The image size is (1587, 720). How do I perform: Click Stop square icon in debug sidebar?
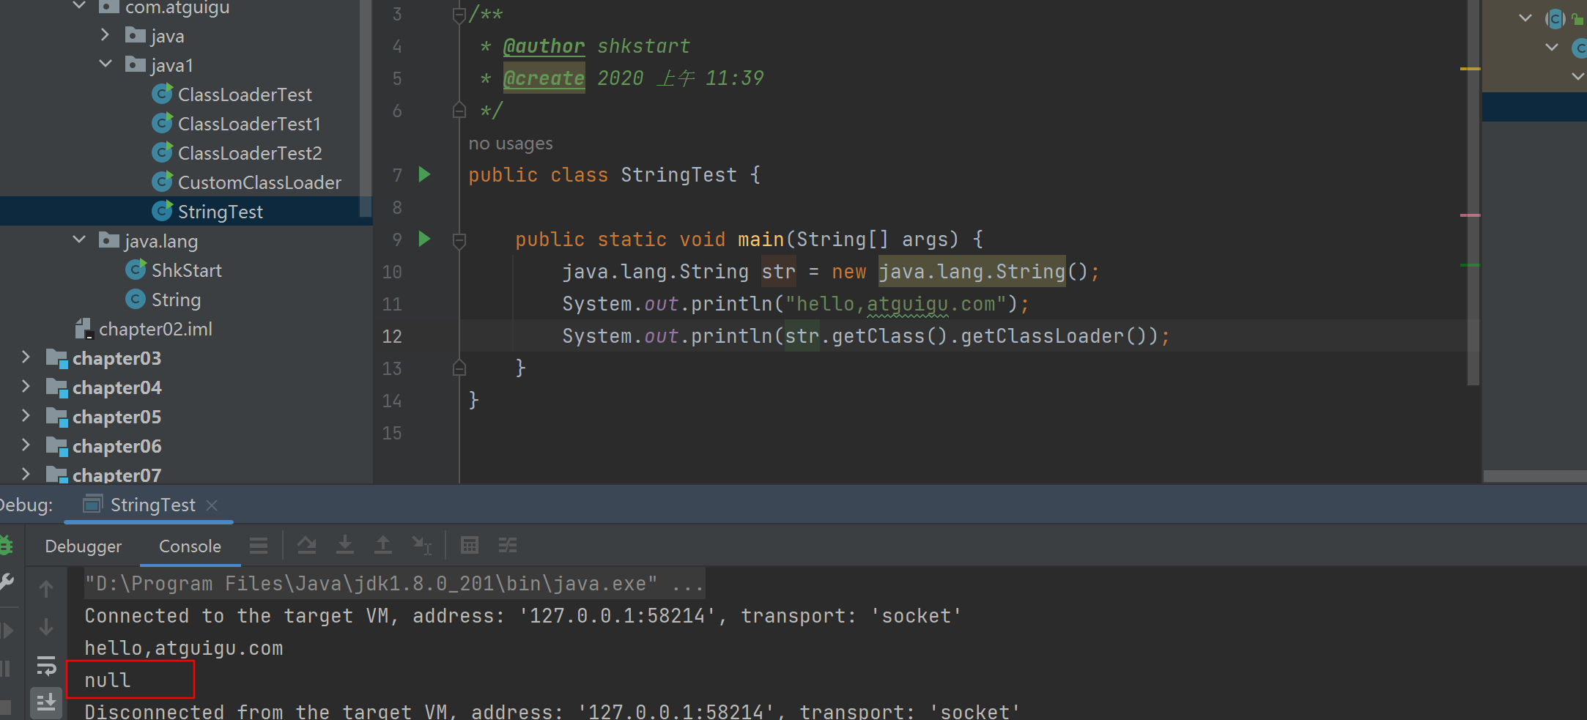pyautogui.click(x=5, y=707)
